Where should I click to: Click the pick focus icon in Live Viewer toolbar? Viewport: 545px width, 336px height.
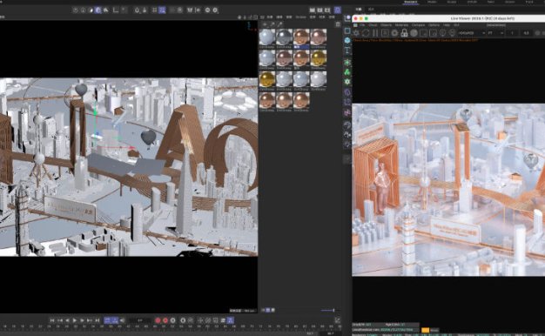[443, 33]
